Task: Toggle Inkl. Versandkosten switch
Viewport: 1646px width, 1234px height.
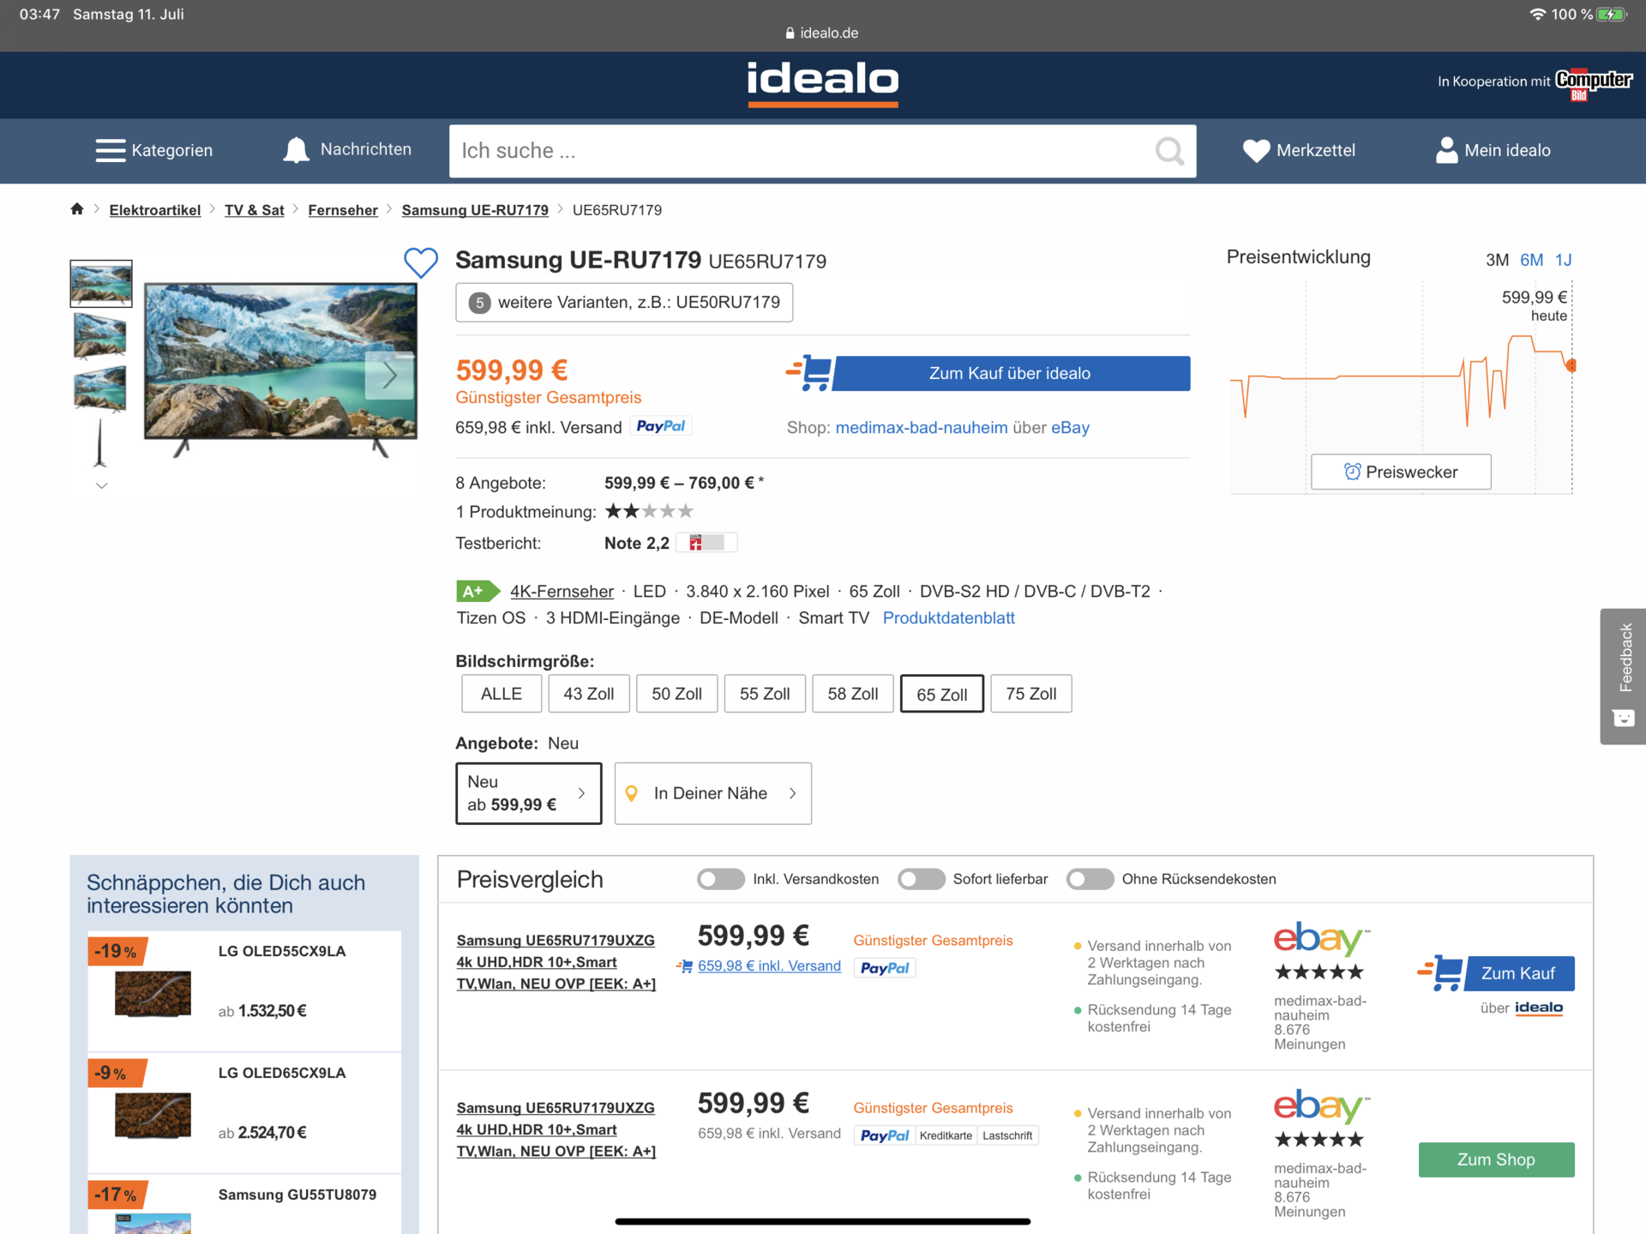Action: [720, 879]
